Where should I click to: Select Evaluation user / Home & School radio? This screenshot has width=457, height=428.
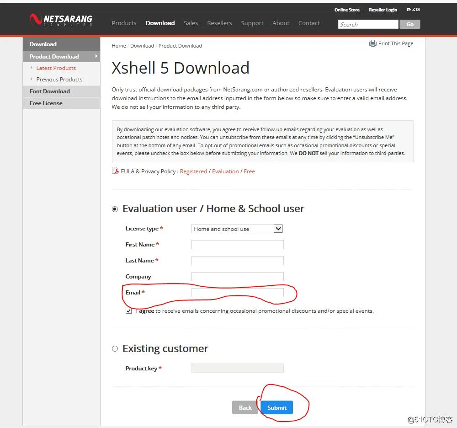[x=115, y=209]
